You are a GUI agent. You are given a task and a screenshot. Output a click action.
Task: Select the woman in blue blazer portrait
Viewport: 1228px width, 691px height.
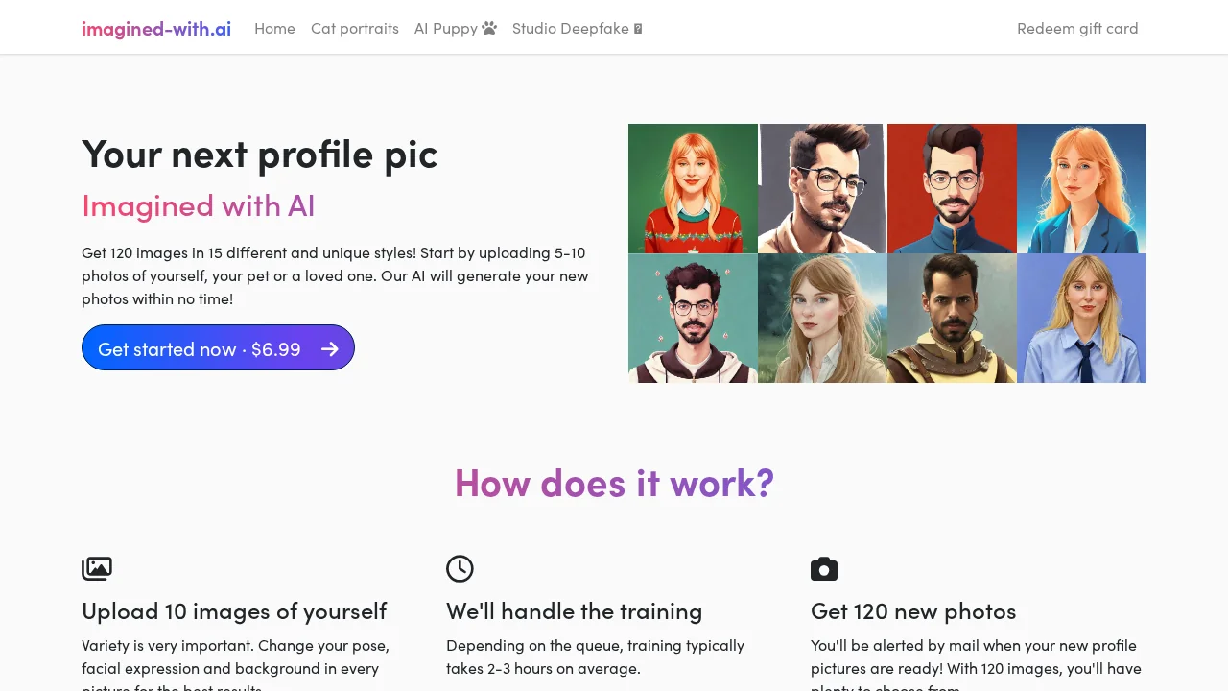(1081, 188)
